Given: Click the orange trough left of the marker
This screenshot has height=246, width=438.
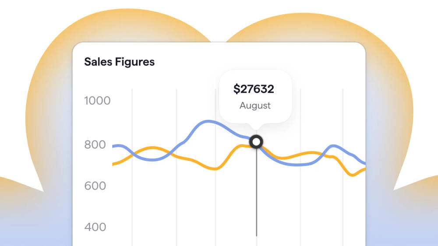Looking at the screenshot, I should point(215,169).
